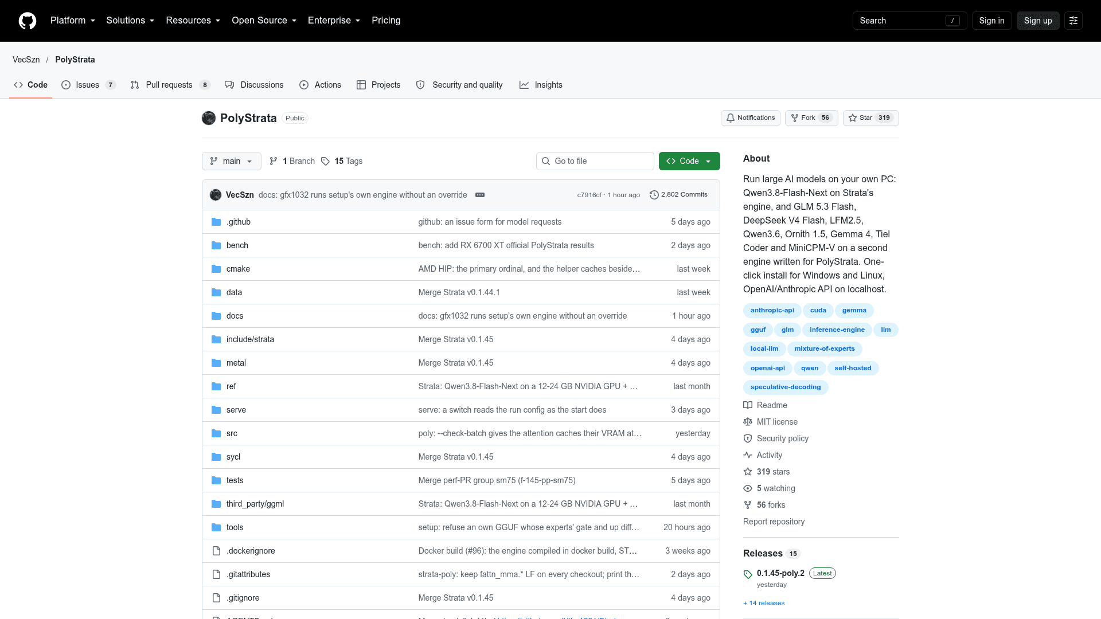Image resolution: width=1101 pixels, height=619 pixels.
Task: Open the Insights tab
Action: (541, 85)
